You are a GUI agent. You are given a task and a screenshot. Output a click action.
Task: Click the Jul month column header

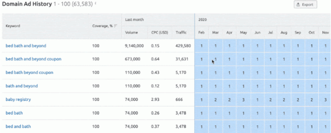coord(270,33)
